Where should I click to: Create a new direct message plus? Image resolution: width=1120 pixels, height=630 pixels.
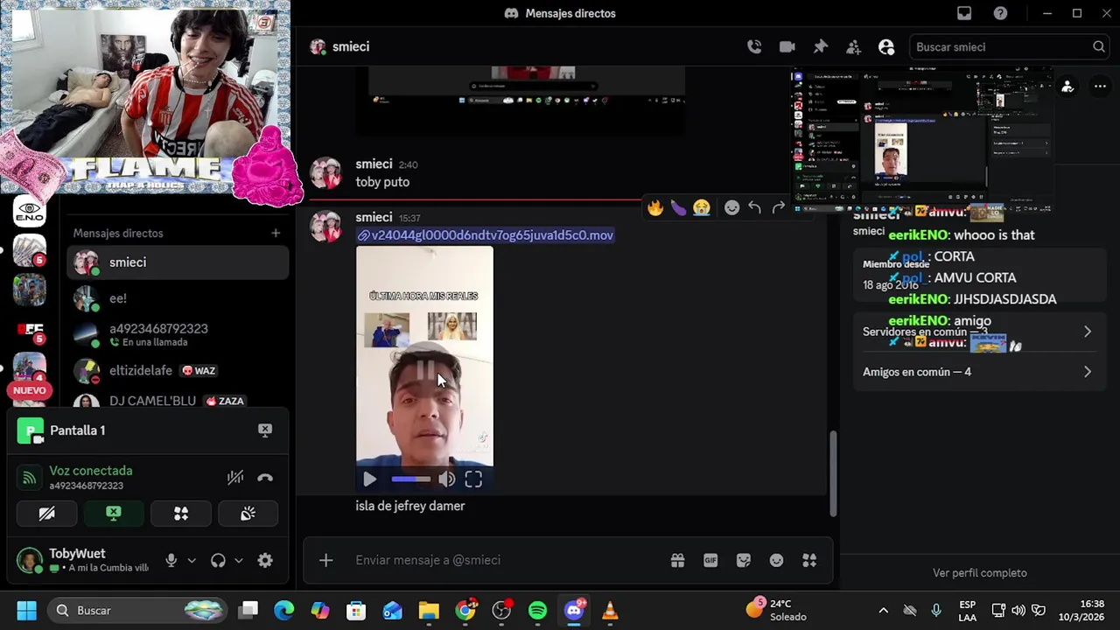click(x=276, y=233)
